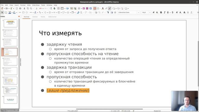Click the Increase Font Size icon
The height and width of the screenshot is (112, 199).
pyautogui.click(x=154, y=12)
